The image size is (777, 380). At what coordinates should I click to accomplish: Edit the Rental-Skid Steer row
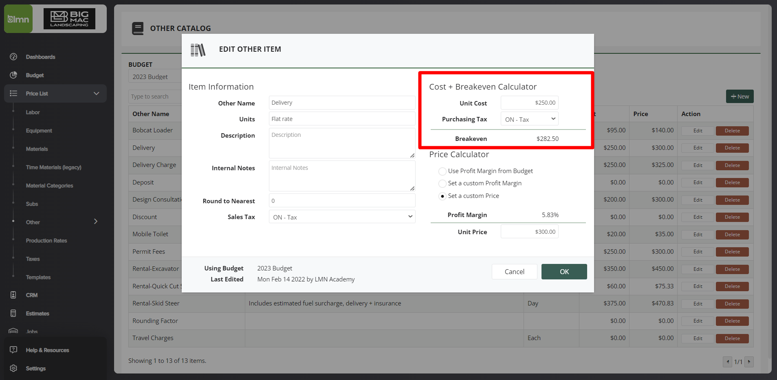[x=698, y=304]
